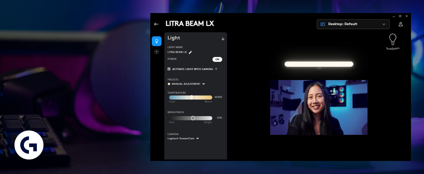424x174 pixels.
Task: Open the user account profile icon
Action: [401, 24]
